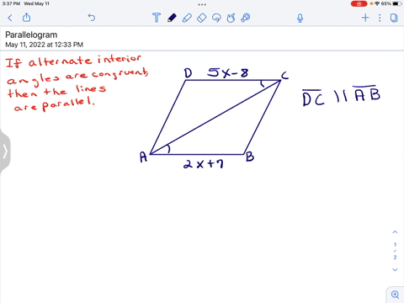
Task: Tap the three dots at top center
Action: coord(202,4)
